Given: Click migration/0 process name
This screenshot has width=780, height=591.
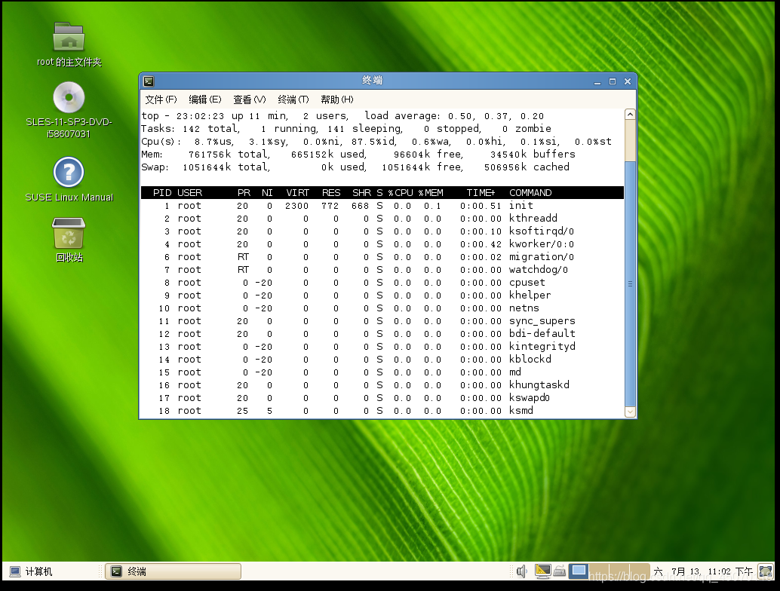Looking at the screenshot, I should coord(541,257).
